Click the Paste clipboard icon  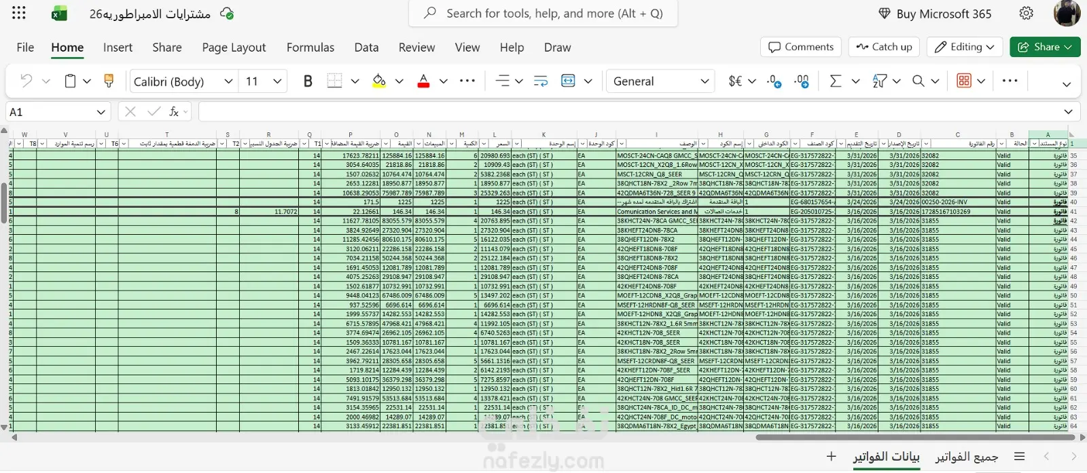[x=69, y=81]
